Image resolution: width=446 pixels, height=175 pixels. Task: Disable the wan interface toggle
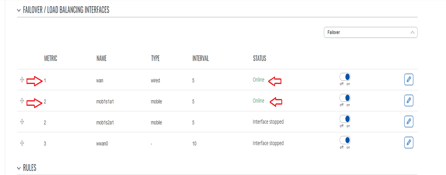(345, 77)
